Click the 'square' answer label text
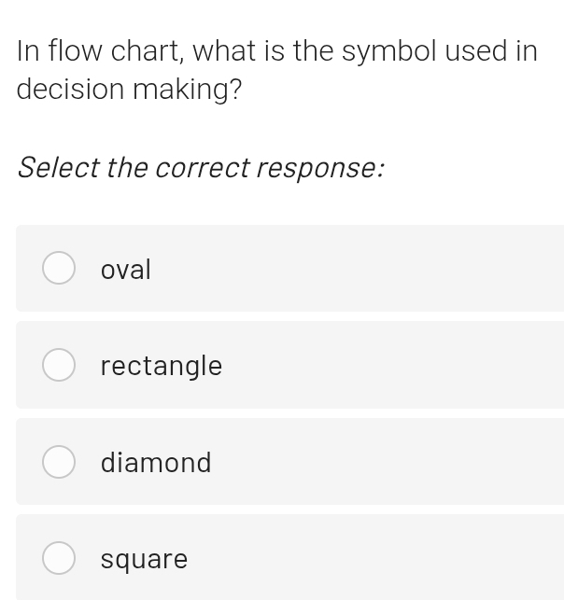Viewport: 564px width, 600px height. 144,559
